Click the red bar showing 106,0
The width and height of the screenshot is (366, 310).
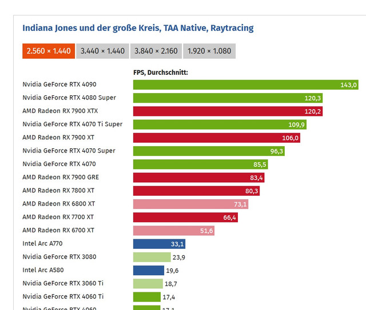[x=217, y=138]
